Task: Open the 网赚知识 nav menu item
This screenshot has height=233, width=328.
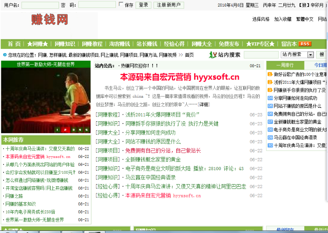Action: point(65,44)
